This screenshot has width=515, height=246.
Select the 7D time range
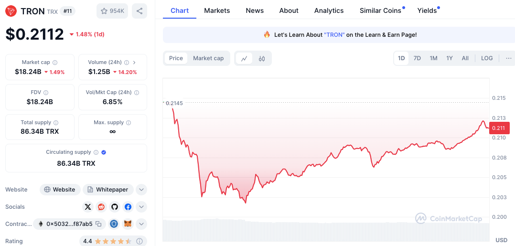(417, 58)
